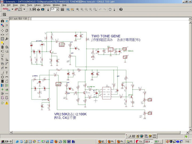The width and height of the screenshot is (192, 144).
Task: Toggle the CAPS KANA IME indicator
Action: point(154,136)
